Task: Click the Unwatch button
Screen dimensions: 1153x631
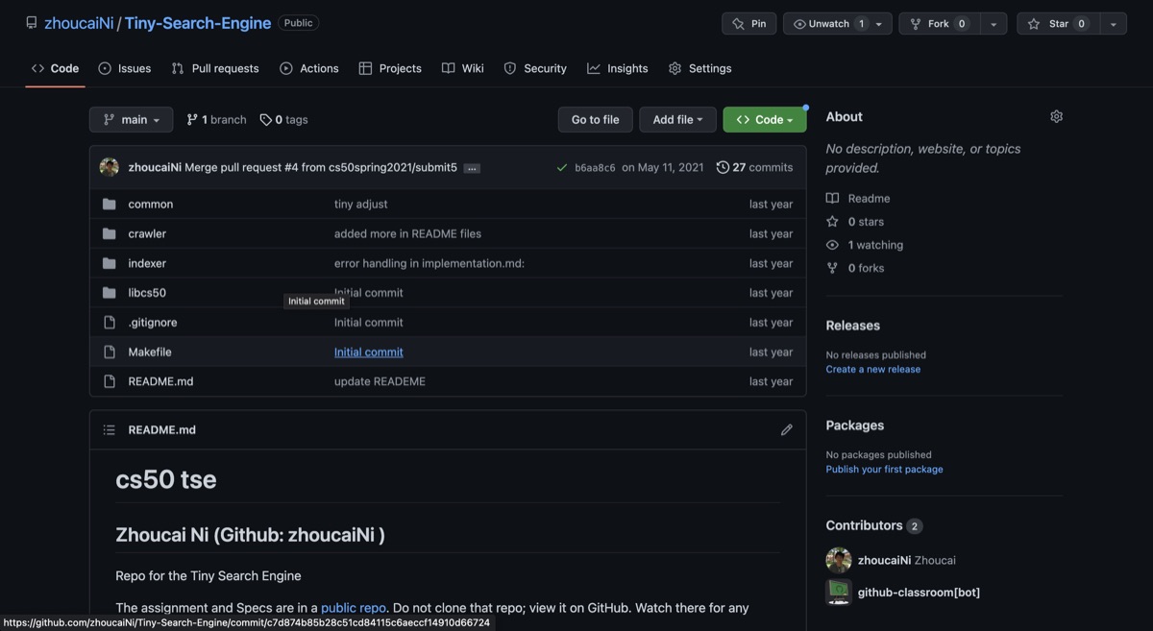Action: click(x=825, y=24)
